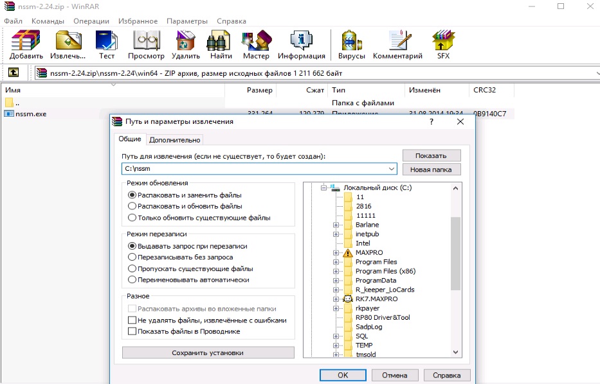The image size is (600, 384).
Task: Select 'Распаковать и обновить файлы' radio
Action: click(132, 206)
